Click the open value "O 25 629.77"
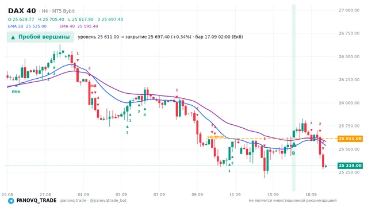The width and height of the screenshot is (368, 207). 21,19
